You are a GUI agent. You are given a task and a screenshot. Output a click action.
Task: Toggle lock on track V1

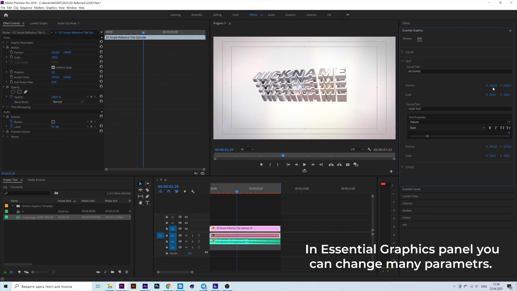pos(167,229)
